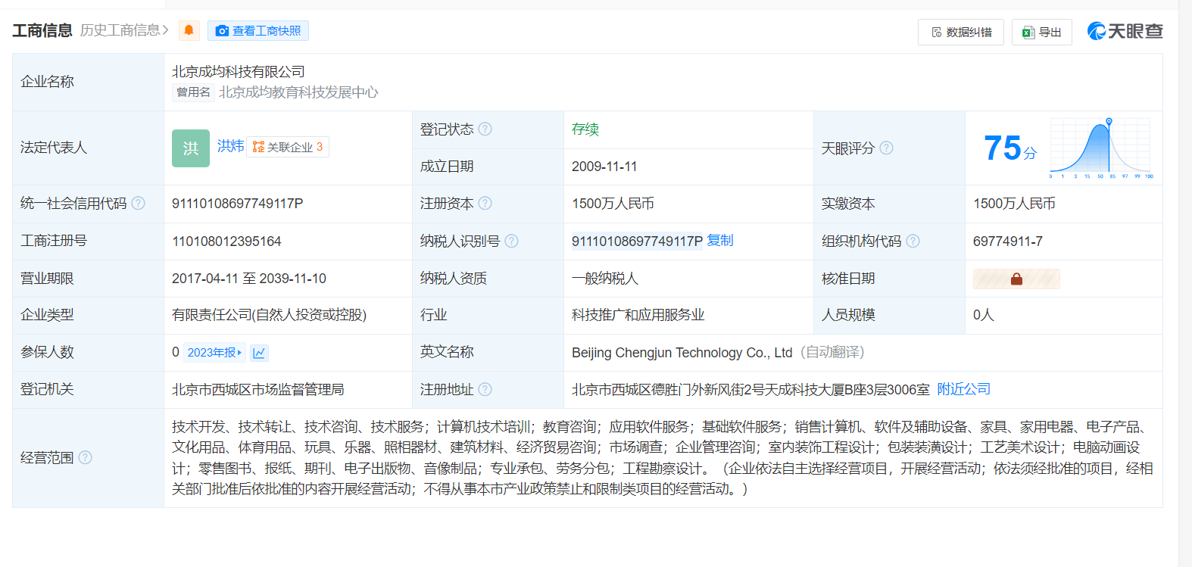Click help icon next to 注册资本
The image size is (1192, 567).
[x=485, y=204]
